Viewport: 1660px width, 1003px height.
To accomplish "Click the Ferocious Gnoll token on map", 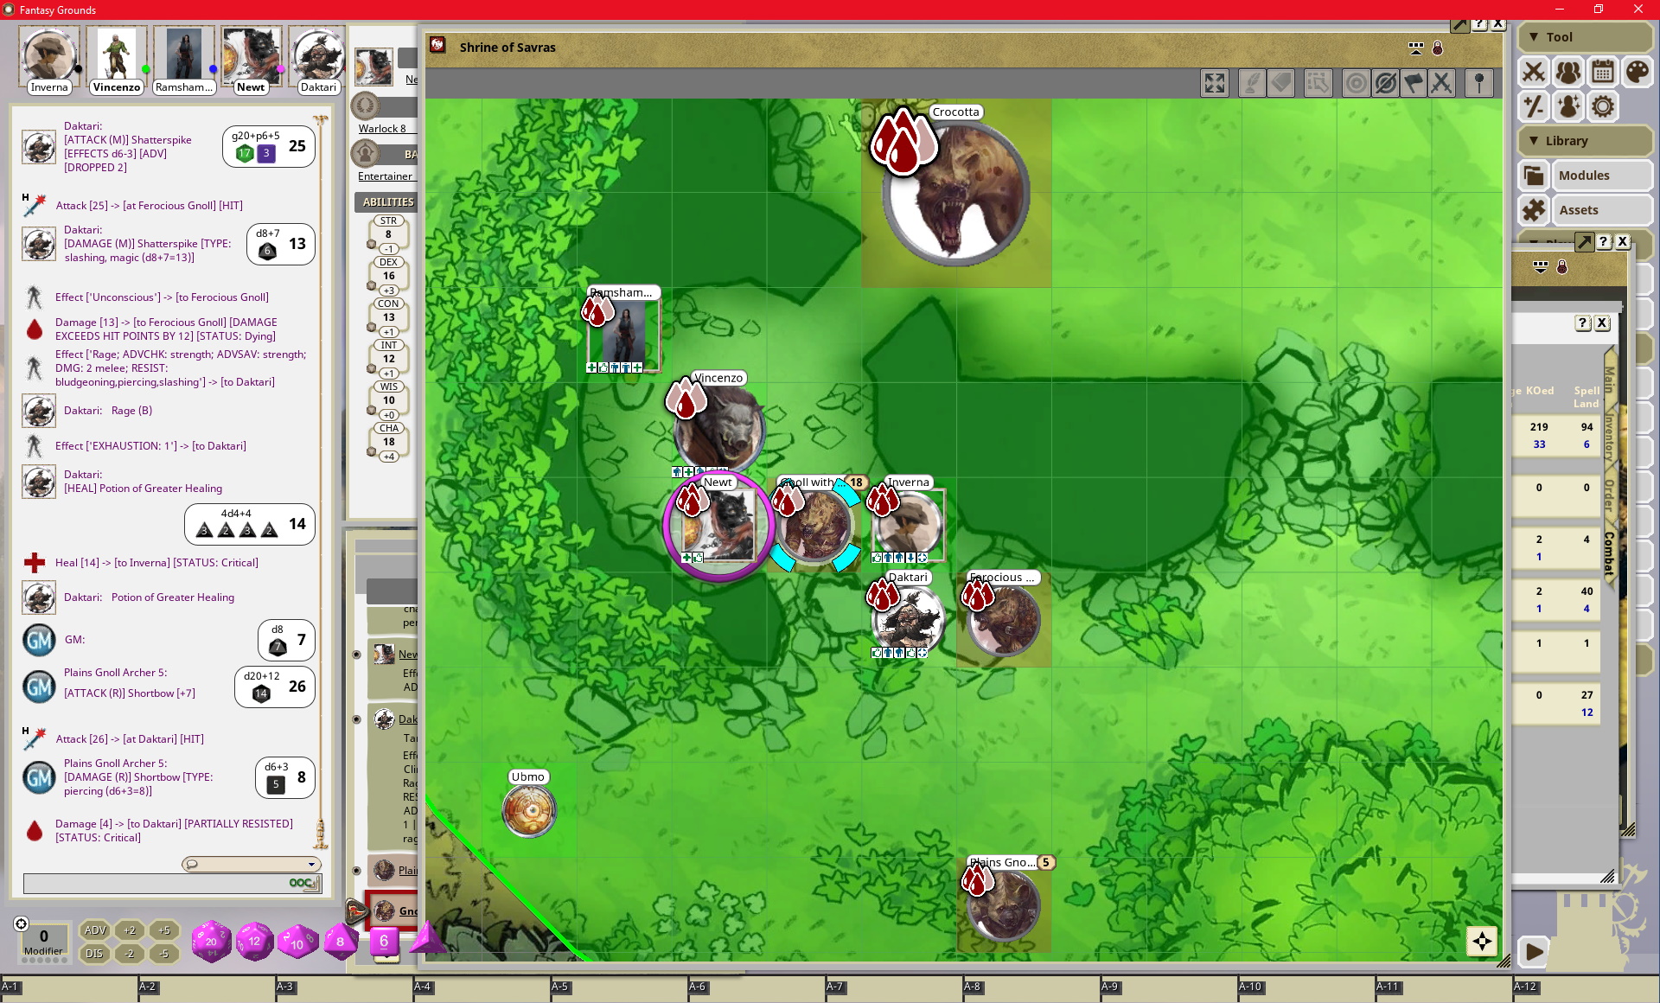I will click(1004, 620).
